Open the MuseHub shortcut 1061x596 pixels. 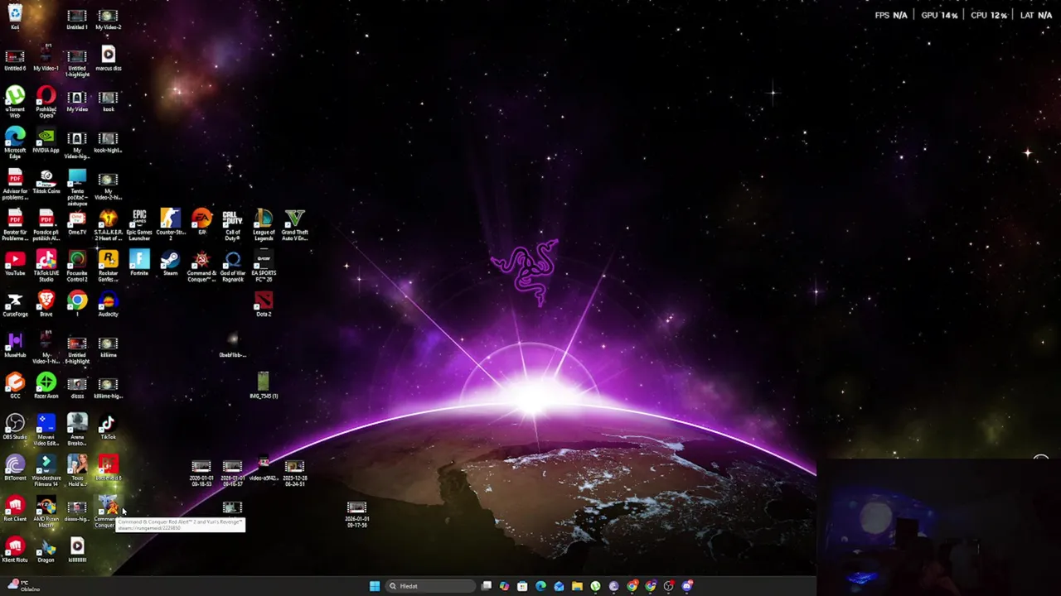15,345
